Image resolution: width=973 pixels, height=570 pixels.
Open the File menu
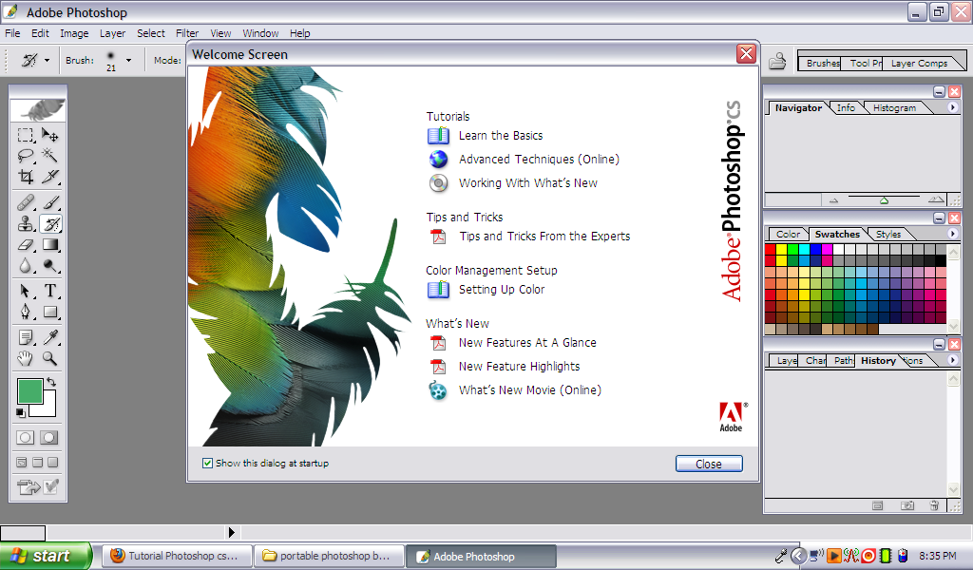click(x=12, y=33)
